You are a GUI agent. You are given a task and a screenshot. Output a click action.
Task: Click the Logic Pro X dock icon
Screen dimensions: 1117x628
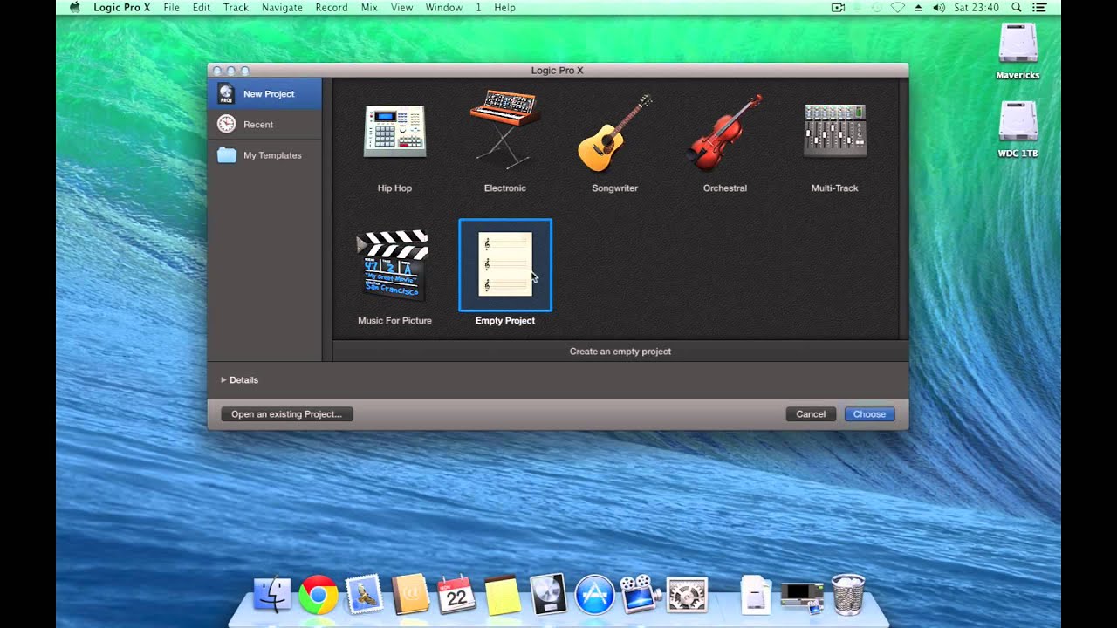pos(549,595)
